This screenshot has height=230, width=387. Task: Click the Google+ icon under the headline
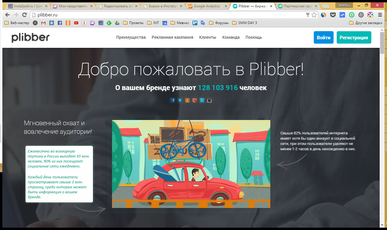tap(195, 100)
